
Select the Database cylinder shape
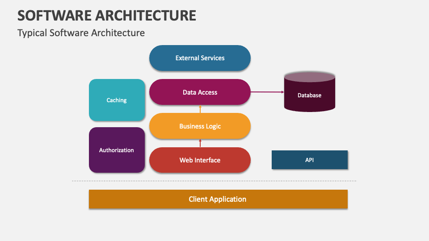pyautogui.click(x=309, y=92)
